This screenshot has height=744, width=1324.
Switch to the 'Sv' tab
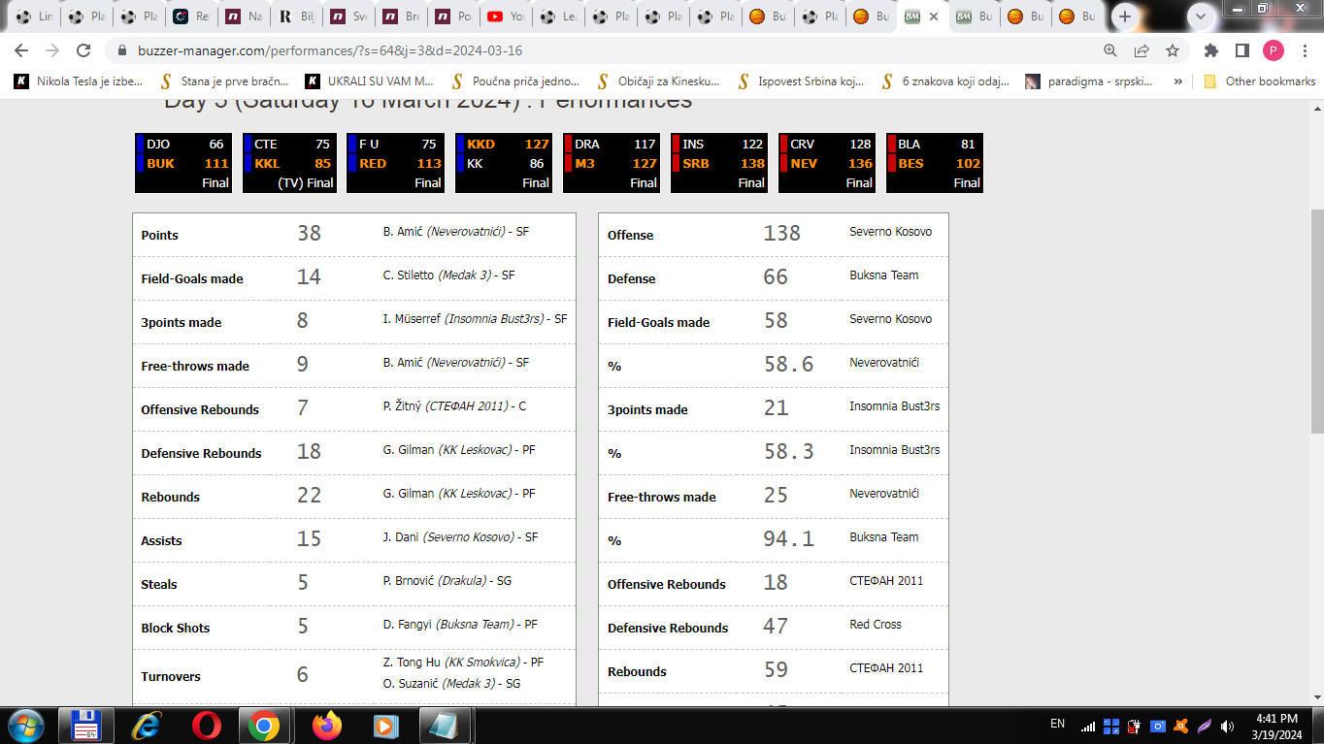(x=348, y=16)
